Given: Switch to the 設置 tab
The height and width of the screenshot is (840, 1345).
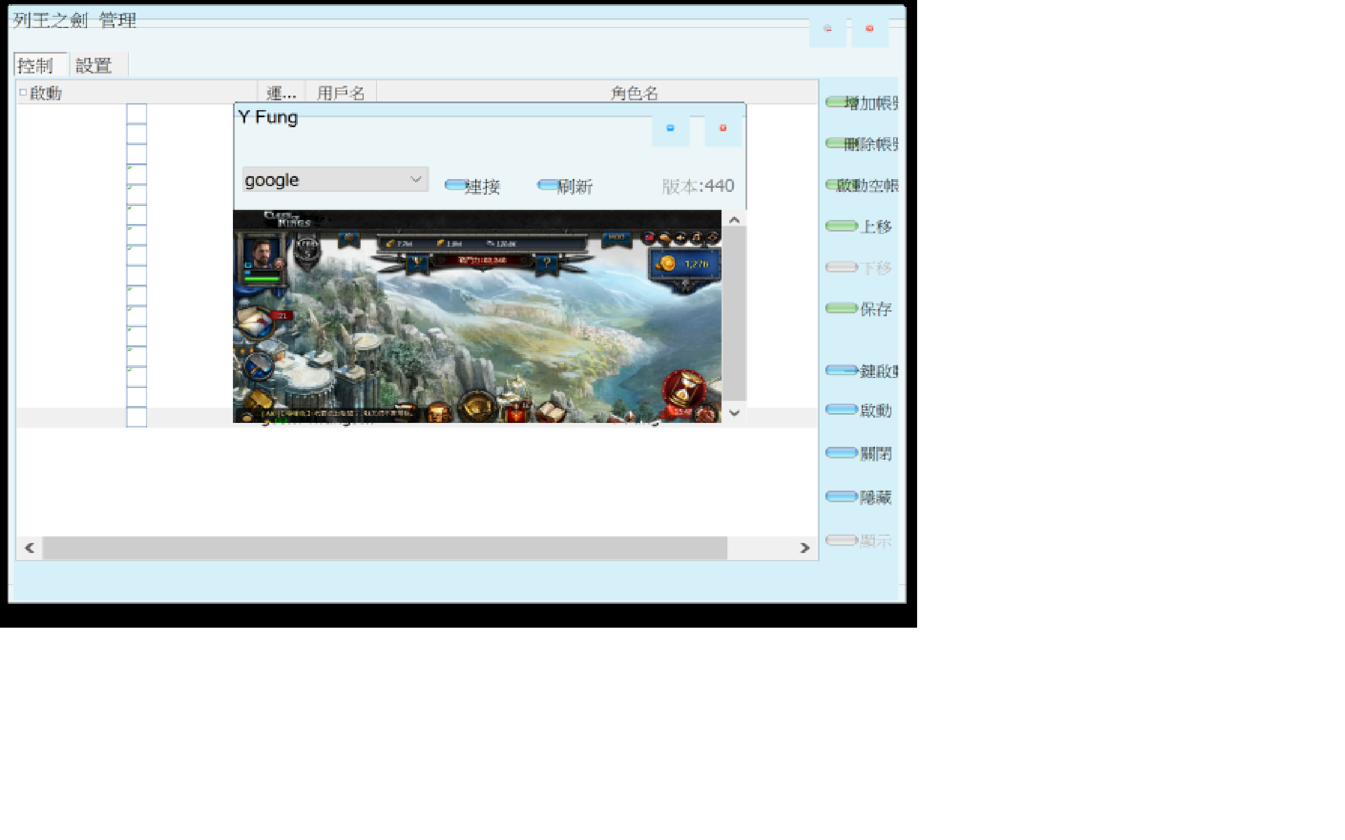Looking at the screenshot, I should coord(97,65).
